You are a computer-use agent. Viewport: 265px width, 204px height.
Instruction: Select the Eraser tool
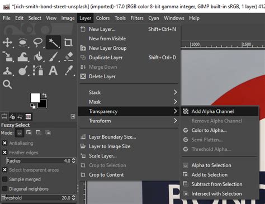tap(68, 56)
